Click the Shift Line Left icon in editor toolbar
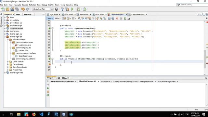The height and width of the screenshot is (117, 208). coord(109,19)
